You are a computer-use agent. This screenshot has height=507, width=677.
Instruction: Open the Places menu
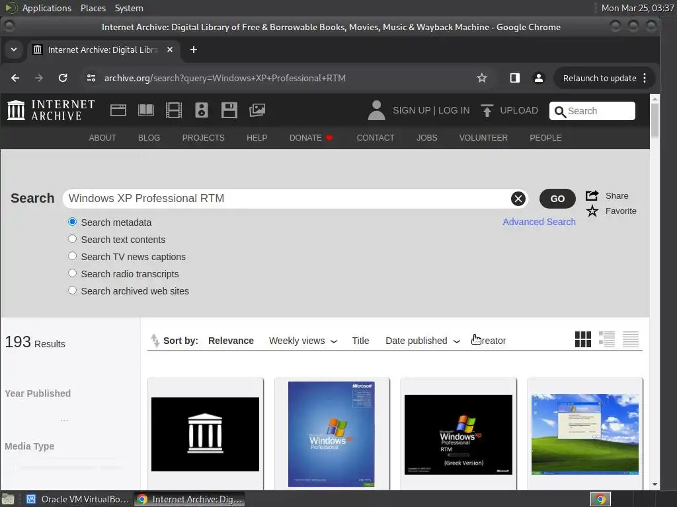pyautogui.click(x=93, y=8)
